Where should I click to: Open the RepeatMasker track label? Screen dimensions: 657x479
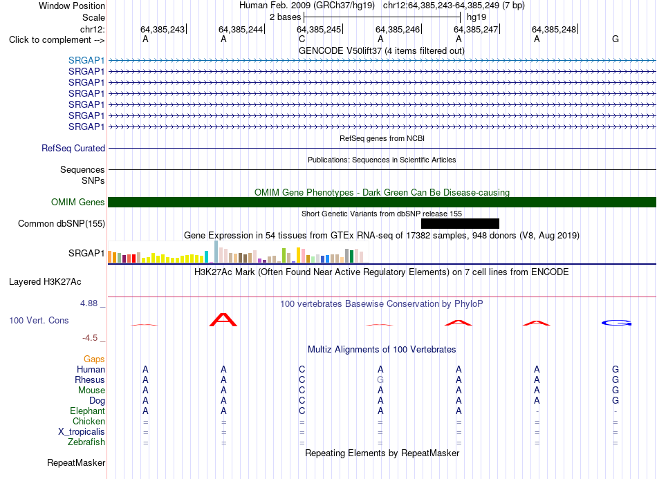(x=76, y=462)
